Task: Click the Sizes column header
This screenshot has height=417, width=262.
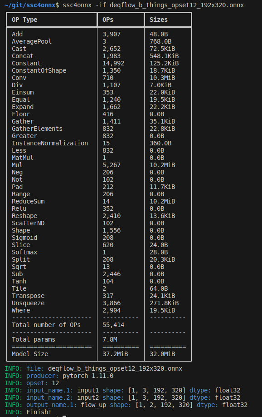Action: pyautogui.click(x=159, y=20)
